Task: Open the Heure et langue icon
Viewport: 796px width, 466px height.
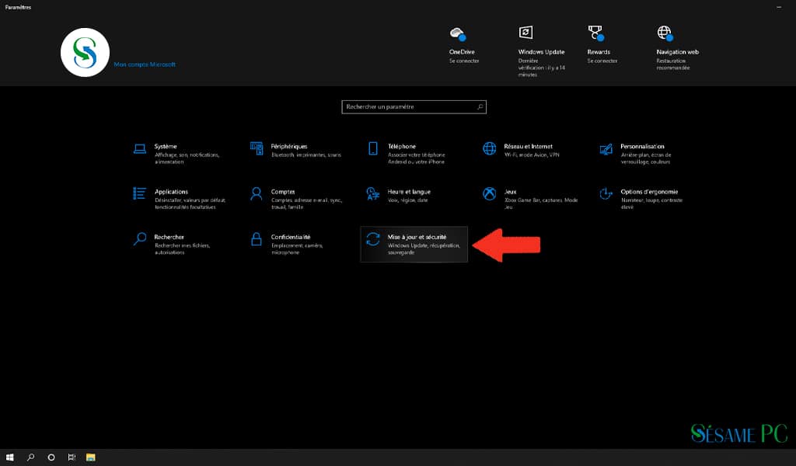Action: (373, 193)
